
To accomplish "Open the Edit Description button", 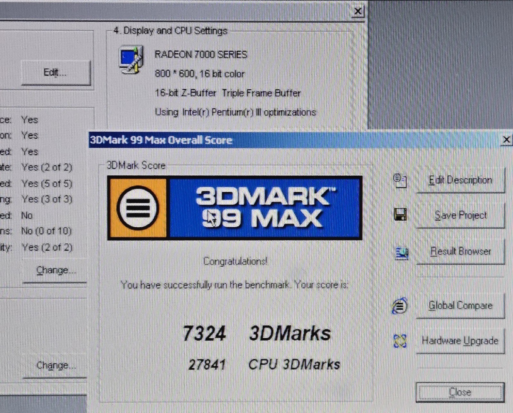I will pyautogui.click(x=460, y=180).
